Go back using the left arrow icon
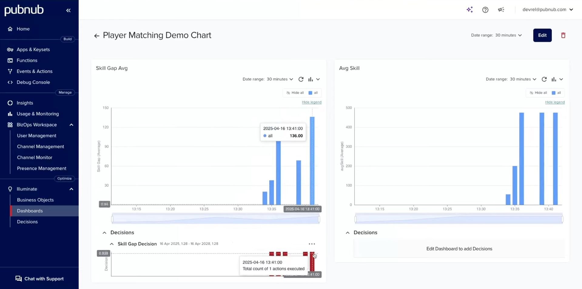This screenshot has height=289, width=582. click(x=97, y=36)
